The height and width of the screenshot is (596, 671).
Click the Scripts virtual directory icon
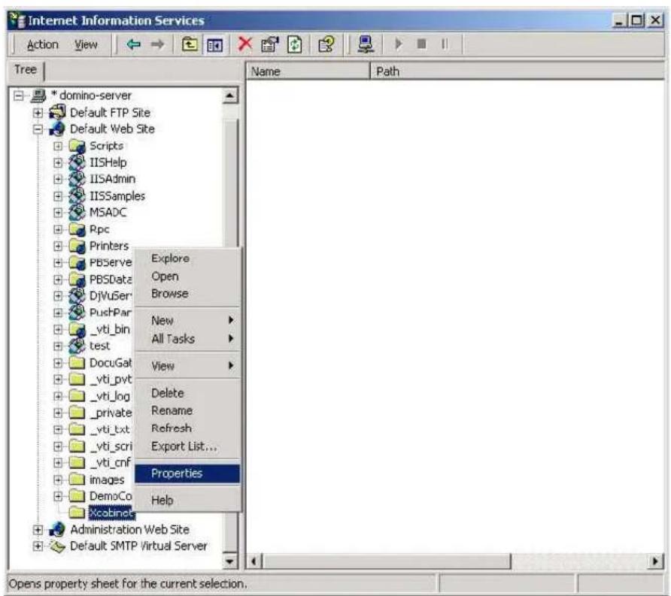point(77,146)
